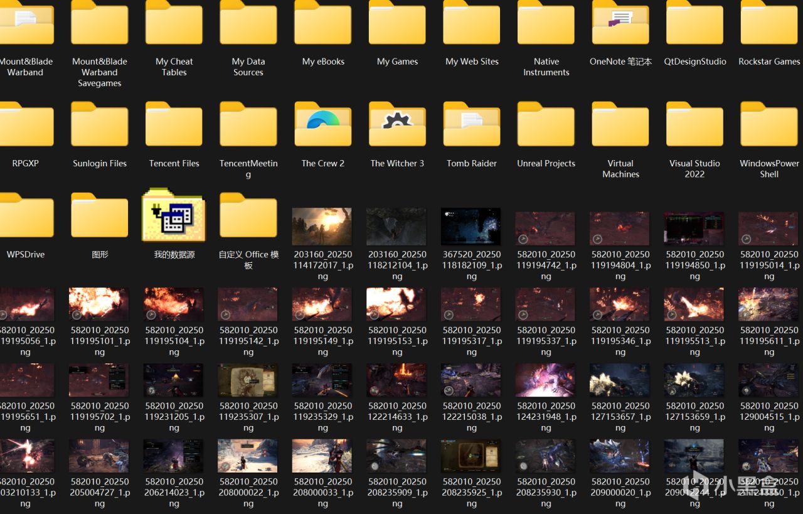Open the My eBooks folder icon
Image resolution: width=803 pixels, height=514 pixels.
point(323,23)
